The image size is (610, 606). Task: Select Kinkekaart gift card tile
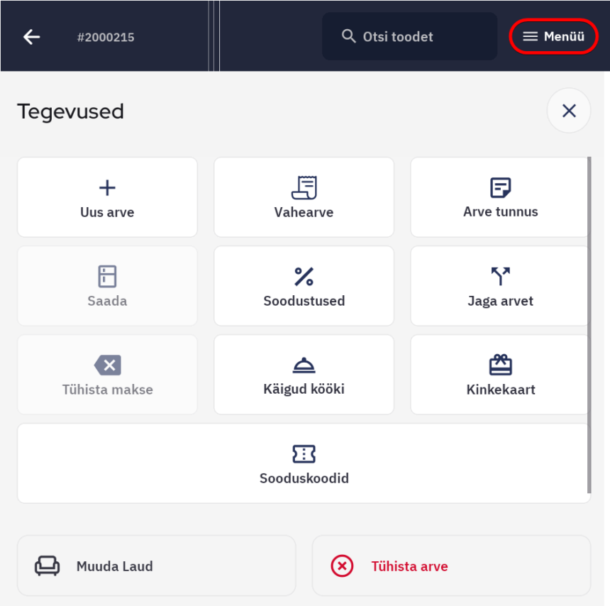(x=500, y=375)
